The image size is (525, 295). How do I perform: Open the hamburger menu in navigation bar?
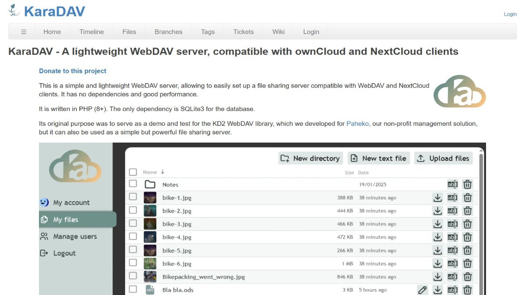[24, 32]
